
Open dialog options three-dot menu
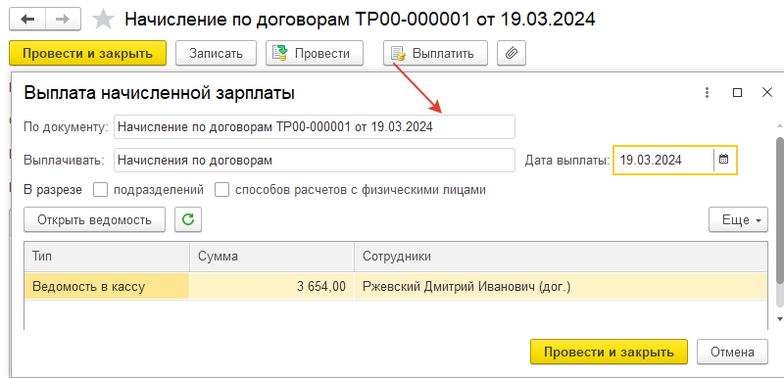(x=707, y=92)
